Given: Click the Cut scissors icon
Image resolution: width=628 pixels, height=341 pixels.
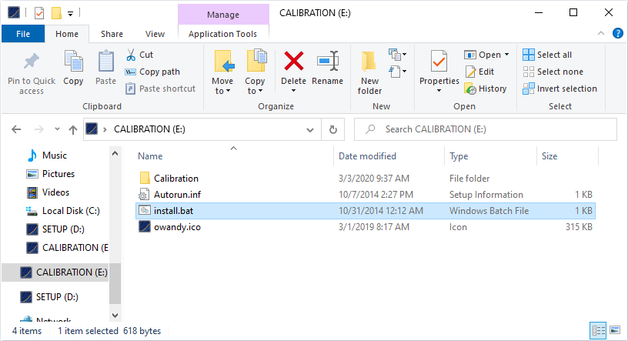Looking at the screenshot, I should tap(131, 55).
